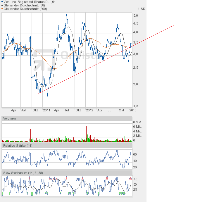Click the red volume spike near 2012 start
The image size is (212, 202).
click(86, 134)
